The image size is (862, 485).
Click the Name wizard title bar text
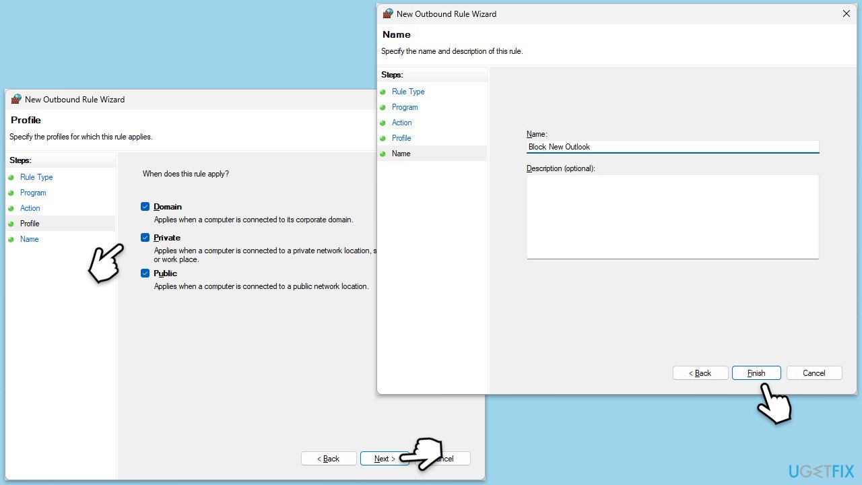446,13
